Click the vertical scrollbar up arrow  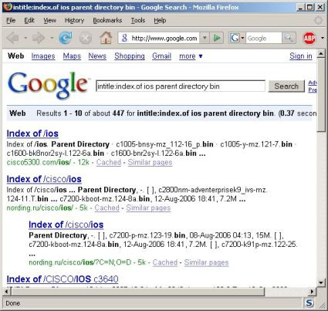321,54
